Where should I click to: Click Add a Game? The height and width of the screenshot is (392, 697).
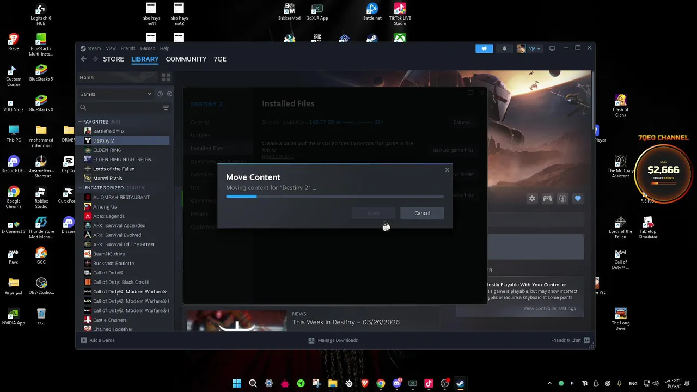(x=98, y=340)
